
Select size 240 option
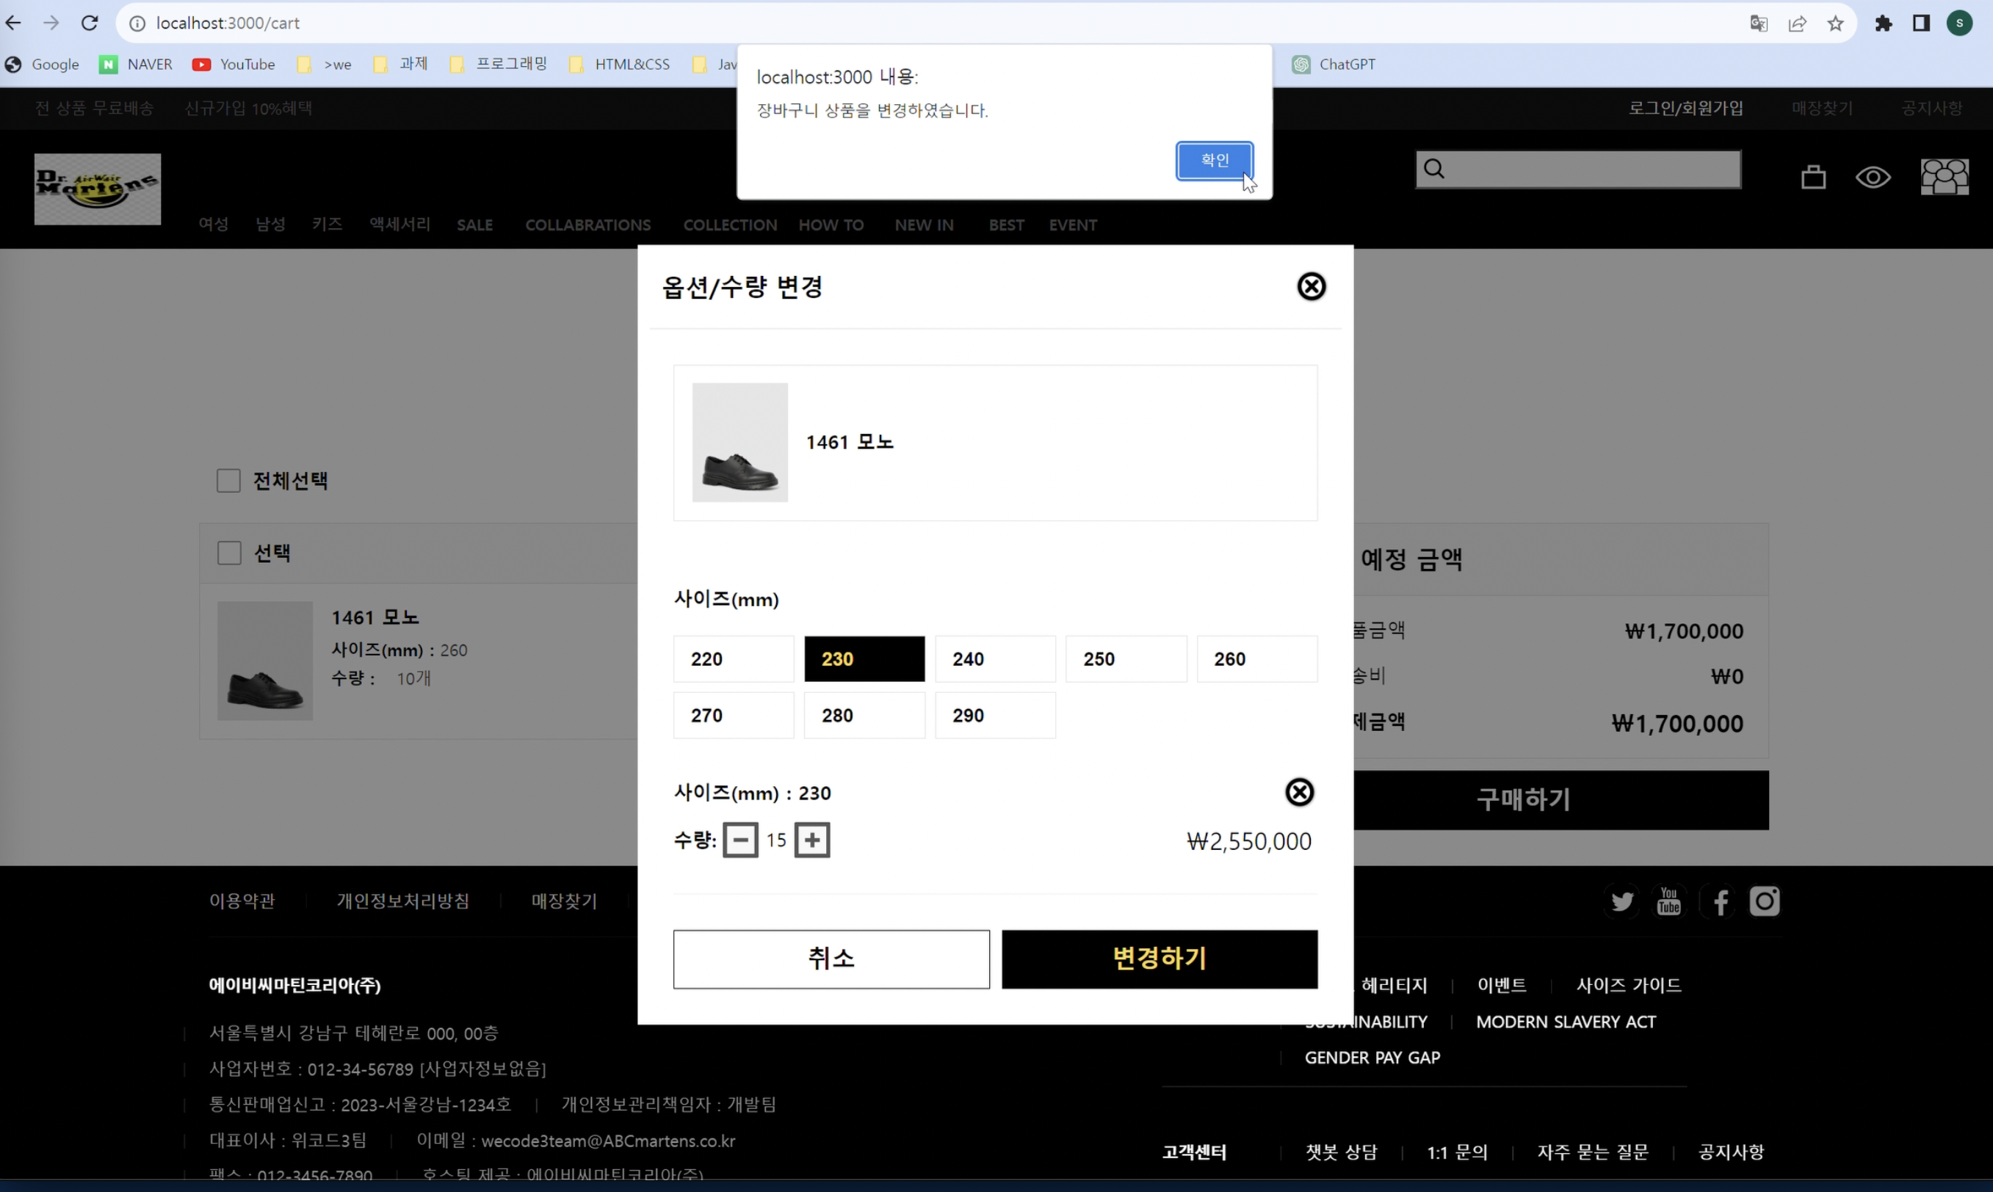[x=995, y=658]
